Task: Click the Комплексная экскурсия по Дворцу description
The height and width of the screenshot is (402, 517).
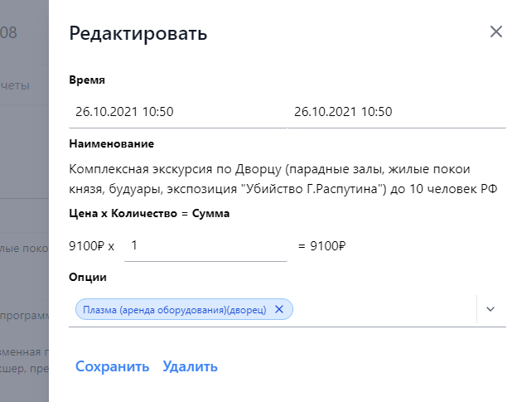Action: pyautogui.click(x=287, y=179)
